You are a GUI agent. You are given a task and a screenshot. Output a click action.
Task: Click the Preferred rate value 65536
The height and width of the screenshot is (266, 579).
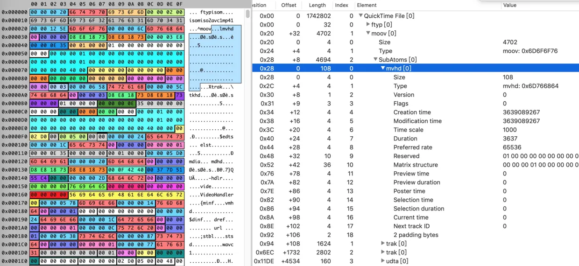click(512, 147)
